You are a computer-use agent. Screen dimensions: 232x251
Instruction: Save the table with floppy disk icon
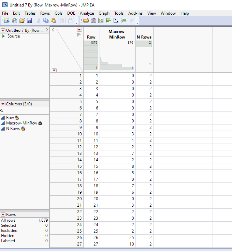point(29,20)
